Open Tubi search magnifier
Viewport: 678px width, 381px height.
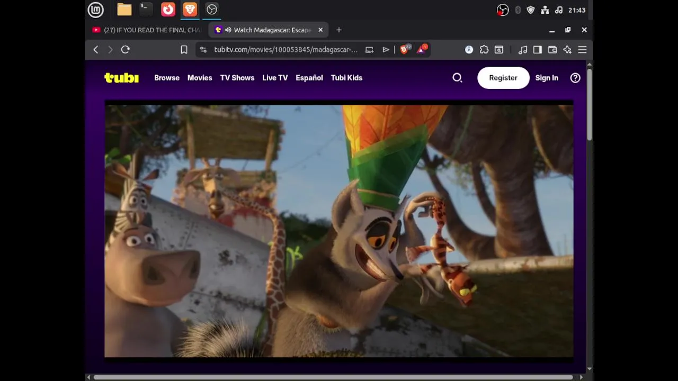tap(458, 78)
